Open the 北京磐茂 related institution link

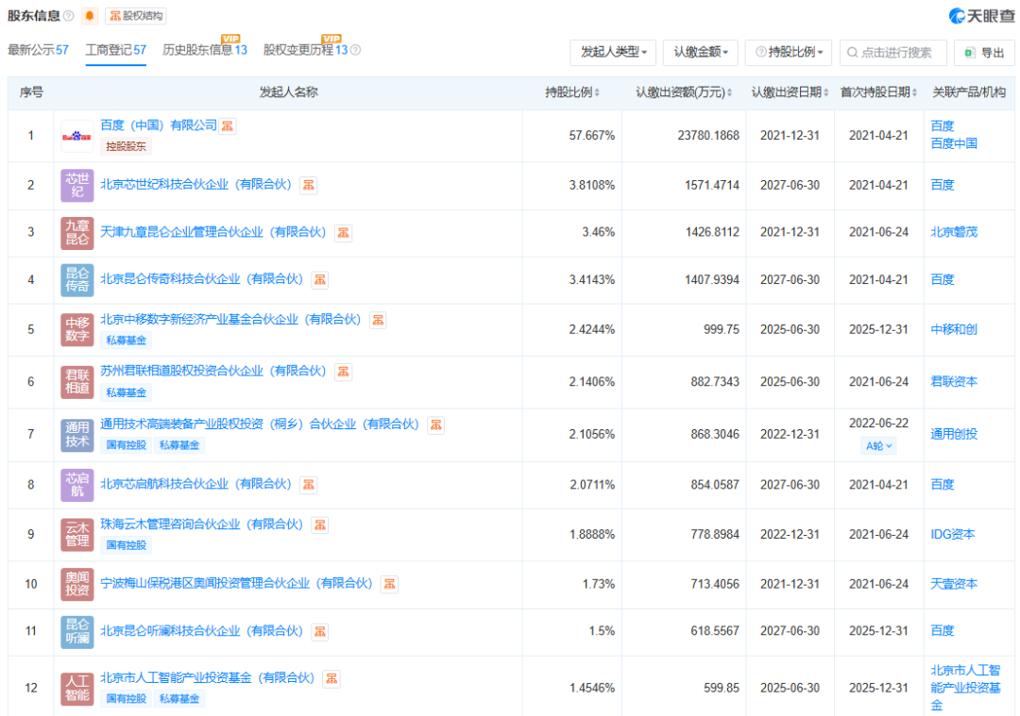[x=954, y=232]
